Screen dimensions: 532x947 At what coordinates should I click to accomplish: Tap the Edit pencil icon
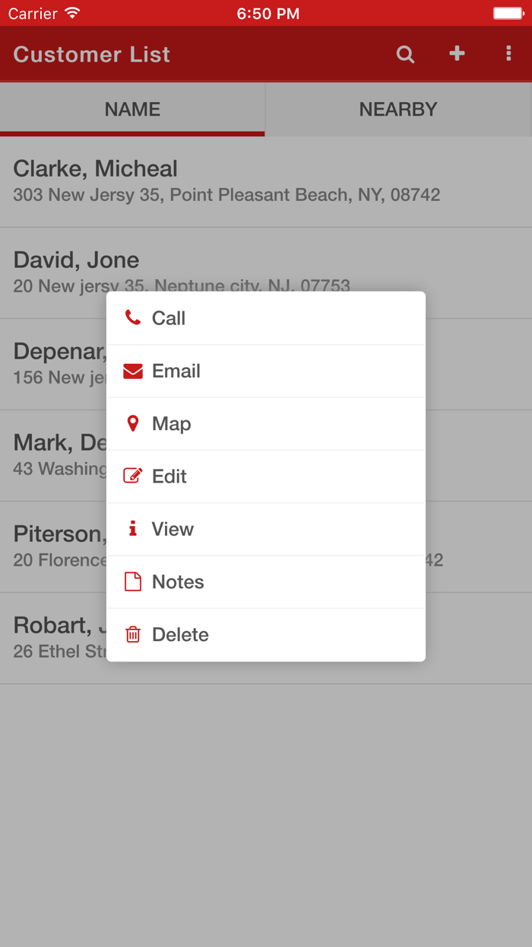point(133,476)
